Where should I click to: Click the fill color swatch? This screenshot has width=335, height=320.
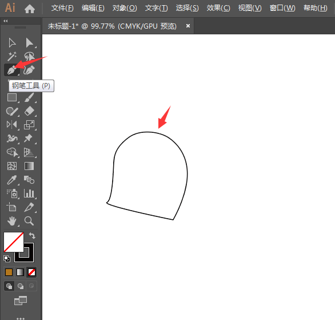pyautogui.click(x=14, y=242)
